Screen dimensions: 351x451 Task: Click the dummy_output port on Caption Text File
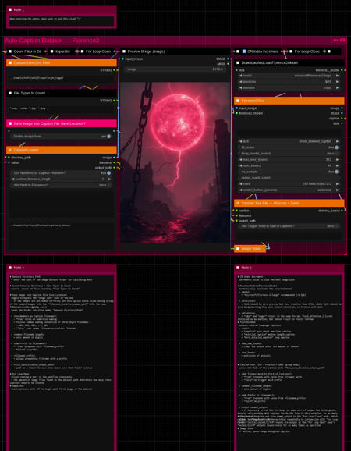click(x=342, y=211)
